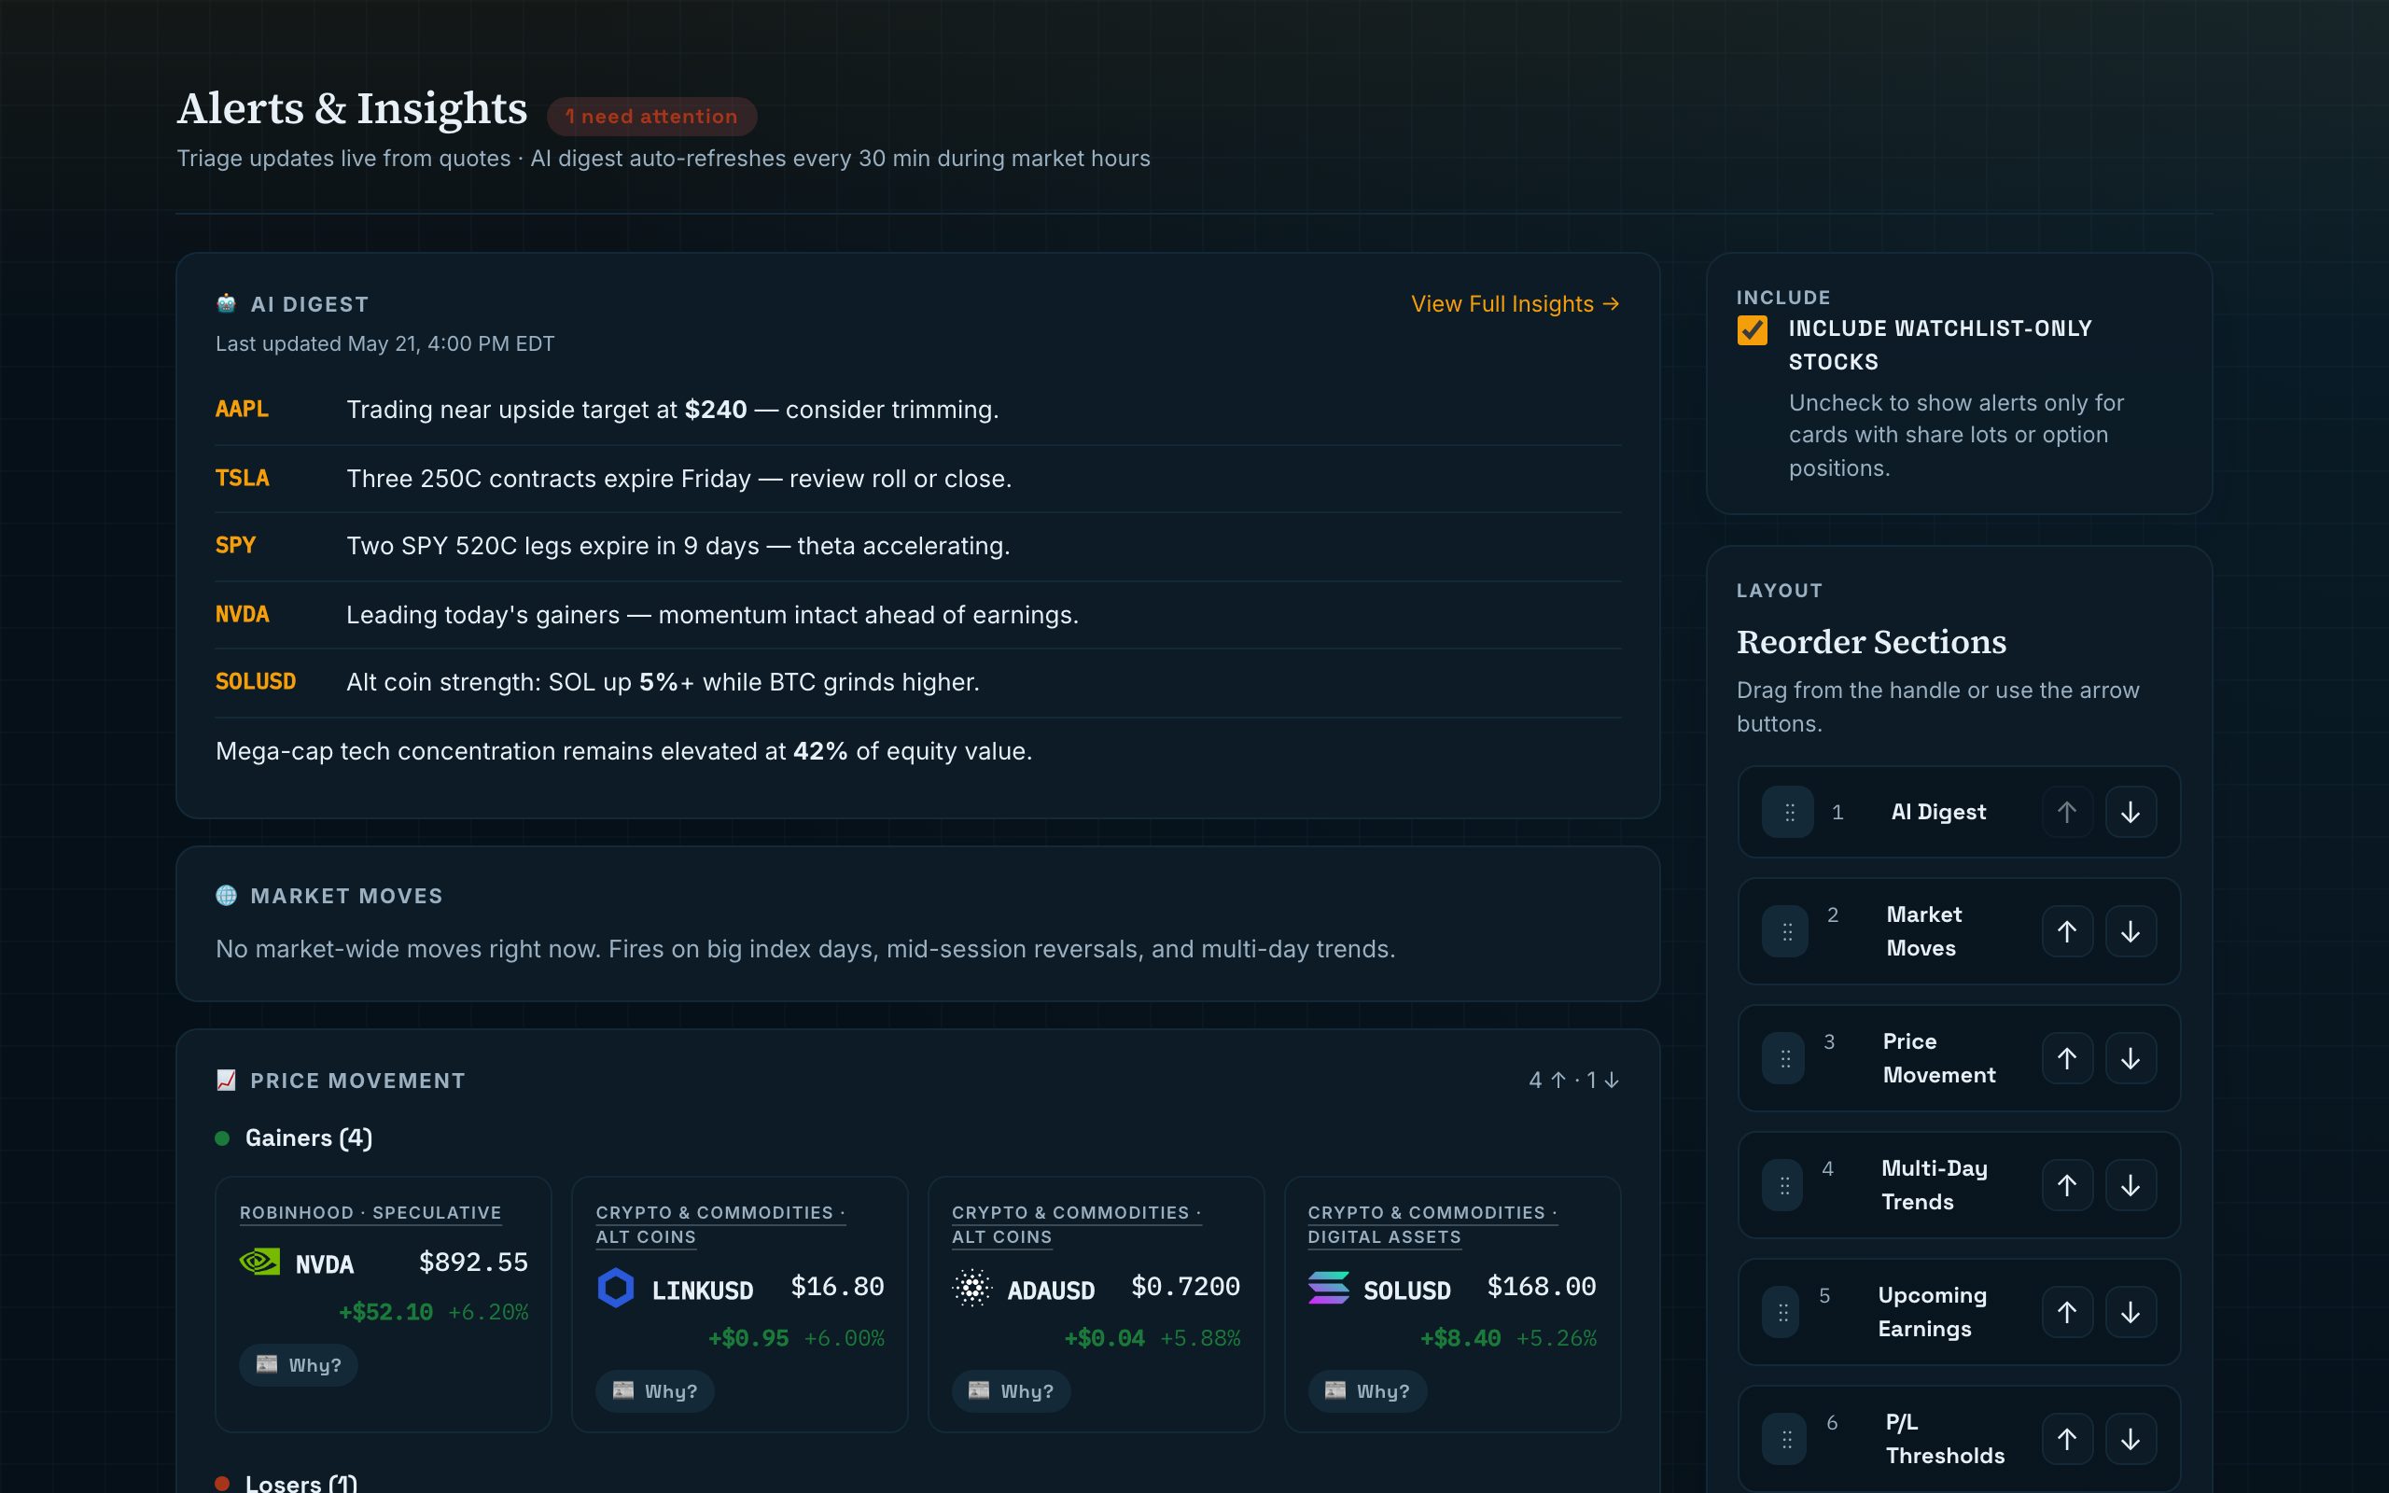Grab drag handle for Price Movement

point(1784,1058)
